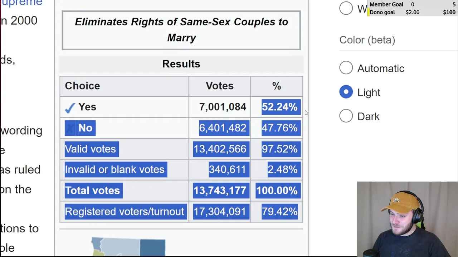
Task: Click the blue checkmark beside Yes
Action: [x=70, y=107]
